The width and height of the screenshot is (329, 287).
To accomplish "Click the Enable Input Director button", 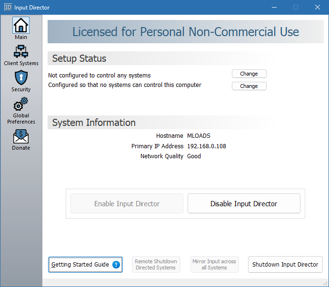I will tap(127, 203).
